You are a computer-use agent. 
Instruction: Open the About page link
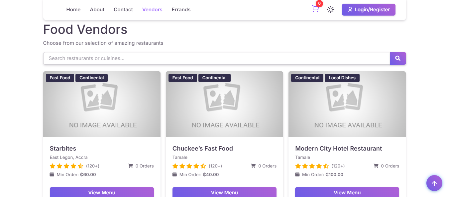[x=97, y=10]
